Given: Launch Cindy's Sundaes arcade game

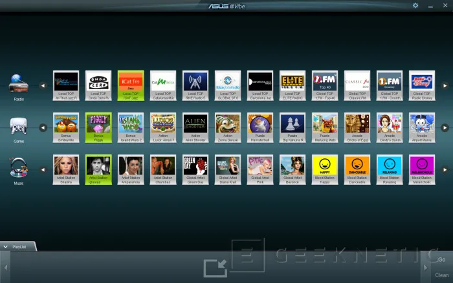Looking at the screenshot, I should 390,128.
